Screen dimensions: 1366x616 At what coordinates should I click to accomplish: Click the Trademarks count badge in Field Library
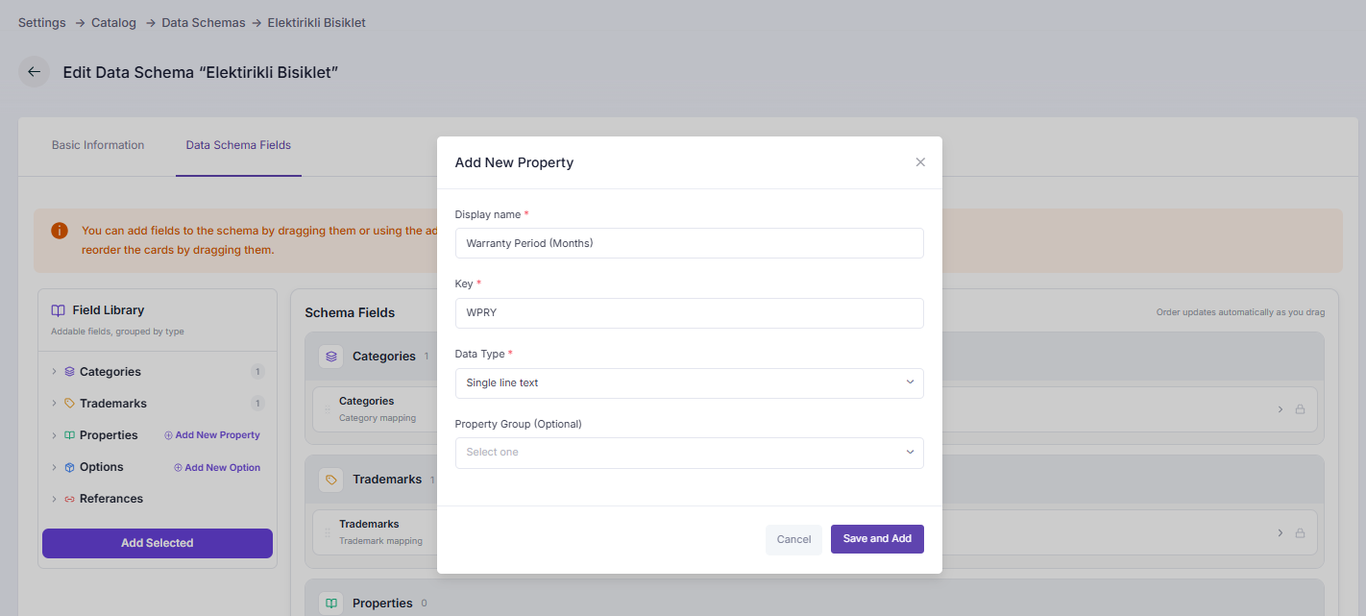tap(257, 404)
